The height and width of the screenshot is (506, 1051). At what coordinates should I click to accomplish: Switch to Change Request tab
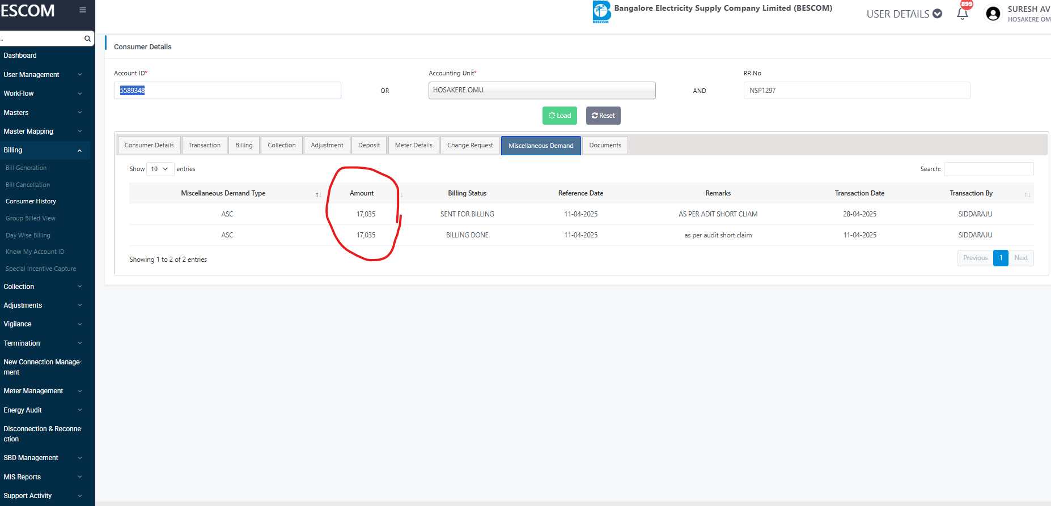click(x=471, y=145)
